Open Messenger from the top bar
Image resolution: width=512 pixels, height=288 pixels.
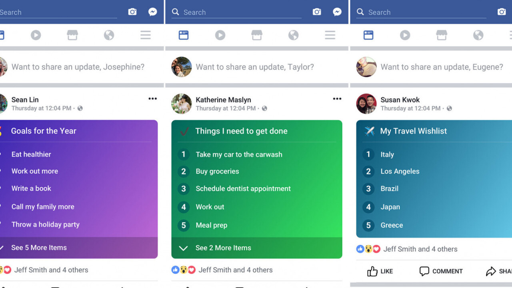pyautogui.click(x=153, y=12)
